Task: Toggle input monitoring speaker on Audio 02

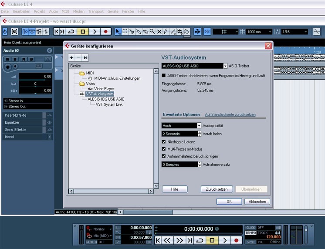Action: pyautogui.click(x=15, y=66)
